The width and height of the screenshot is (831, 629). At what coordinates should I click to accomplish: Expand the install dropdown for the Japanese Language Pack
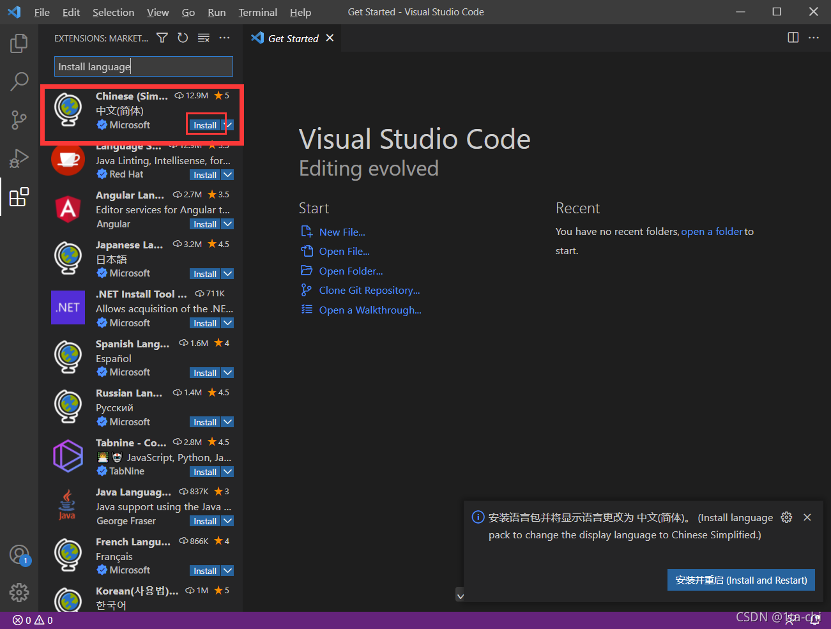(228, 273)
